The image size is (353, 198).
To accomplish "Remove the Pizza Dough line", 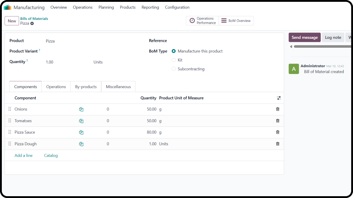I will 277,144.
